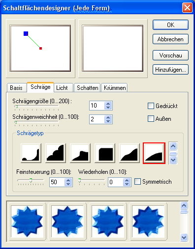This screenshot has width=195, height=249.
Task: Toggle the Außen checkbox
Action: click(151, 119)
